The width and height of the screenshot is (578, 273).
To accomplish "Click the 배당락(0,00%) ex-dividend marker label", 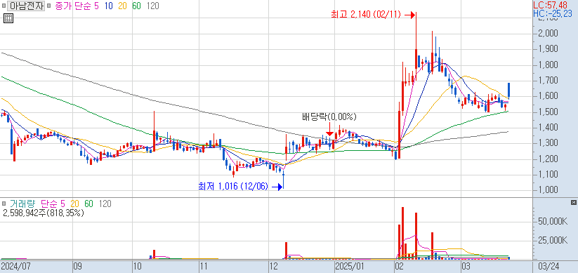I will coord(329,117).
